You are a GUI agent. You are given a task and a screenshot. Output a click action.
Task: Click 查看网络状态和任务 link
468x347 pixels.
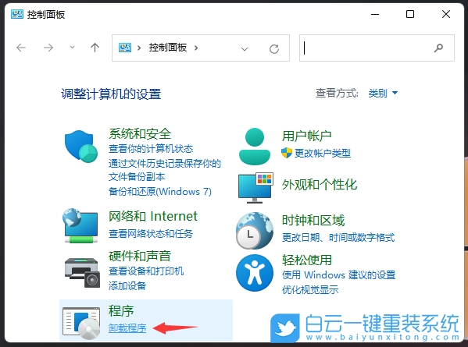click(x=151, y=233)
